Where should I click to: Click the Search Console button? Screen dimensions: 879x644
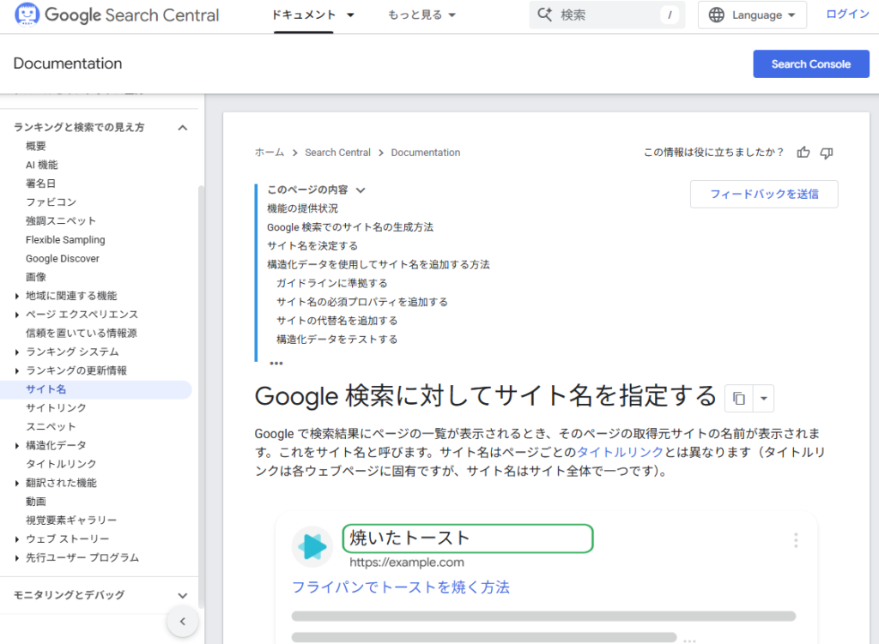[x=810, y=64]
